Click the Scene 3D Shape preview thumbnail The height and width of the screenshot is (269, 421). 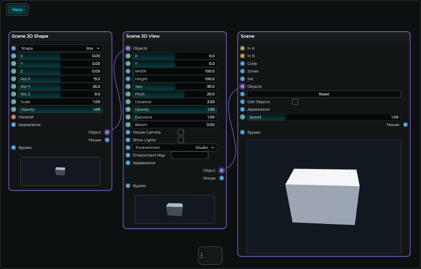click(60, 171)
